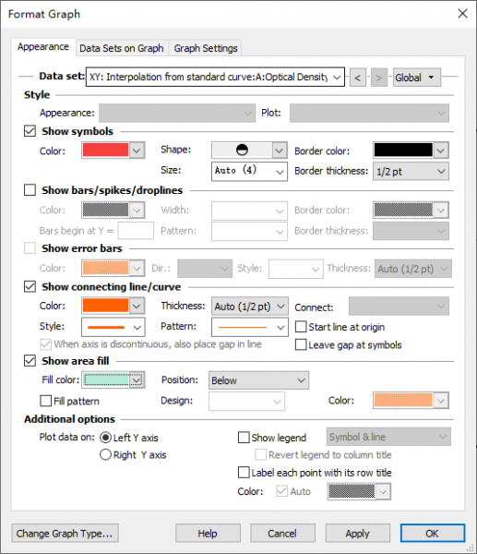Open the symbol Size Auto (4) dropdown

[249, 172]
